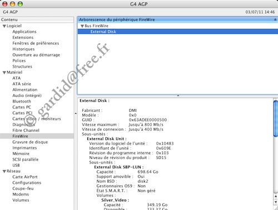
Task: Click the Nom BSD value disk2
Action: pyautogui.click(x=143, y=181)
